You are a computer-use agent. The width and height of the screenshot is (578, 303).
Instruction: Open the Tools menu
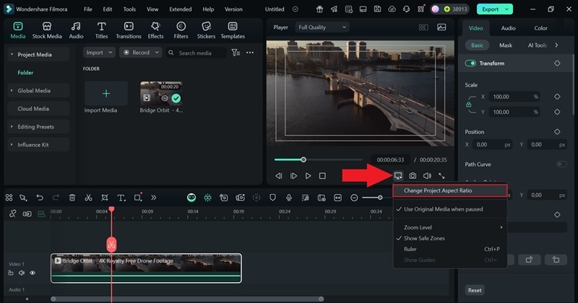click(x=129, y=9)
